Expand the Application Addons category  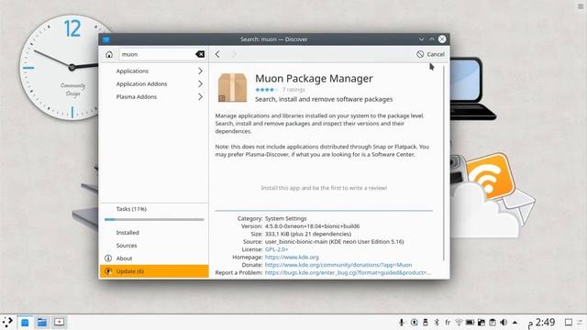(x=200, y=83)
